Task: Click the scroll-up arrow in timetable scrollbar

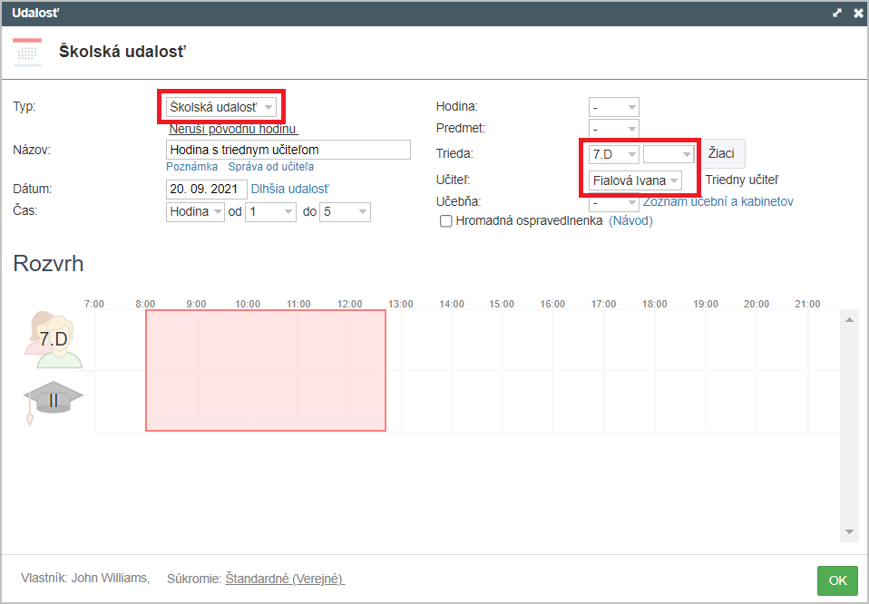Action: (849, 320)
